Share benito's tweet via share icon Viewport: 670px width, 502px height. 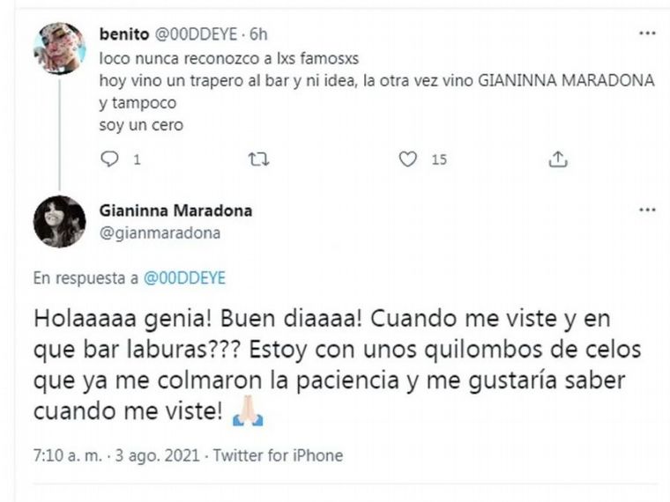[x=557, y=159]
